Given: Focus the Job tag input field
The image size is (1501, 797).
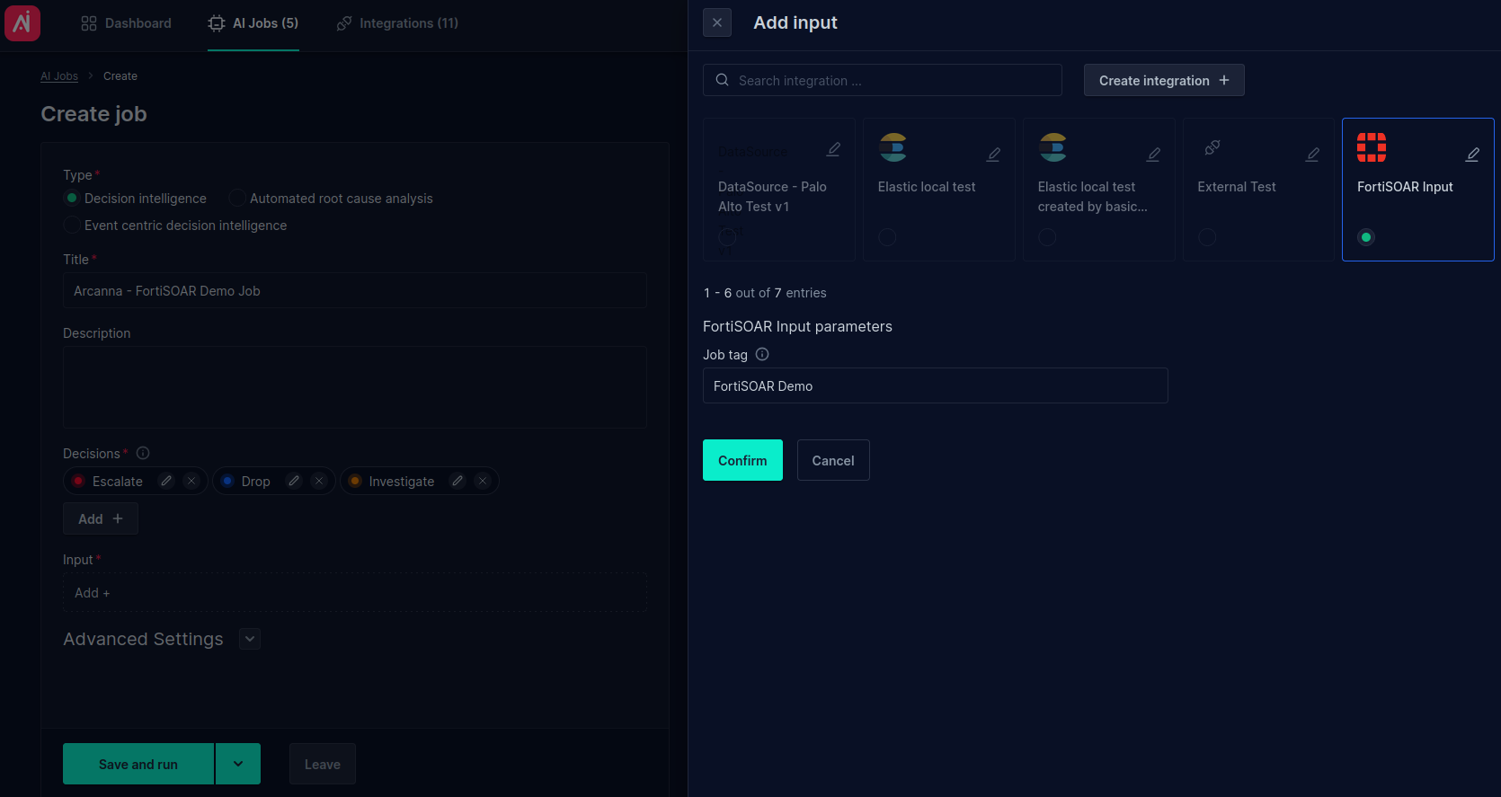Looking at the screenshot, I should (936, 385).
